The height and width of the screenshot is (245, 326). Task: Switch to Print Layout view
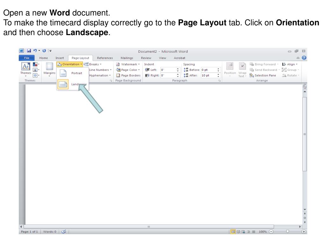[233, 232]
